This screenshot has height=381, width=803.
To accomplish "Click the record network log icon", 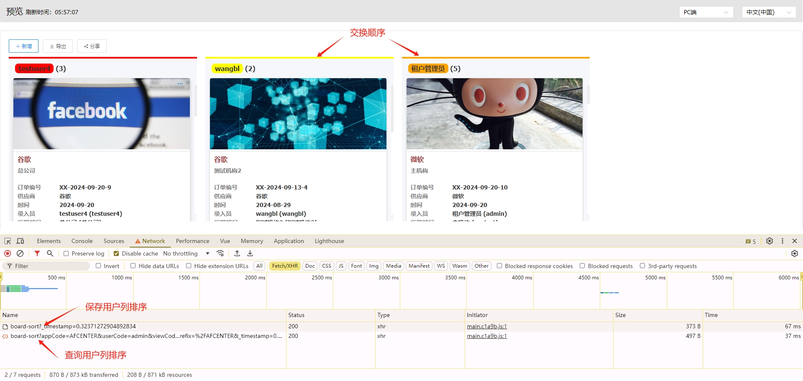I will (x=8, y=253).
